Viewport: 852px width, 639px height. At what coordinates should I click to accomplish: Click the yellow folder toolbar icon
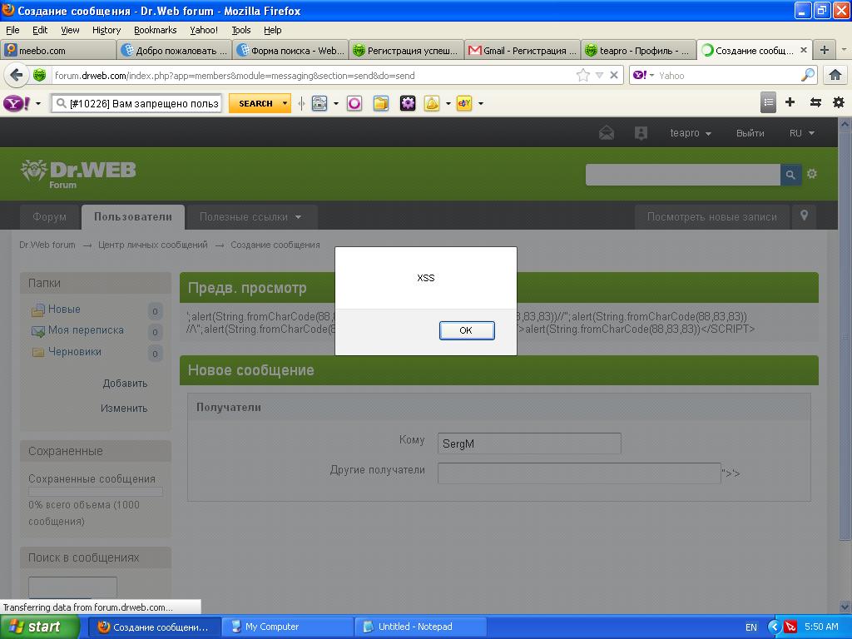(x=381, y=103)
